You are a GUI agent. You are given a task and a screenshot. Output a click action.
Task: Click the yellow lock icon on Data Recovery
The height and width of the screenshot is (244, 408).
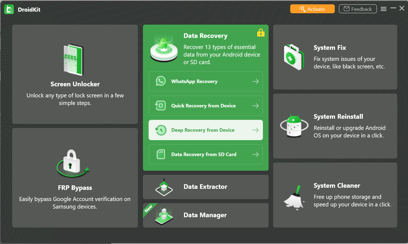pos(261,33)
